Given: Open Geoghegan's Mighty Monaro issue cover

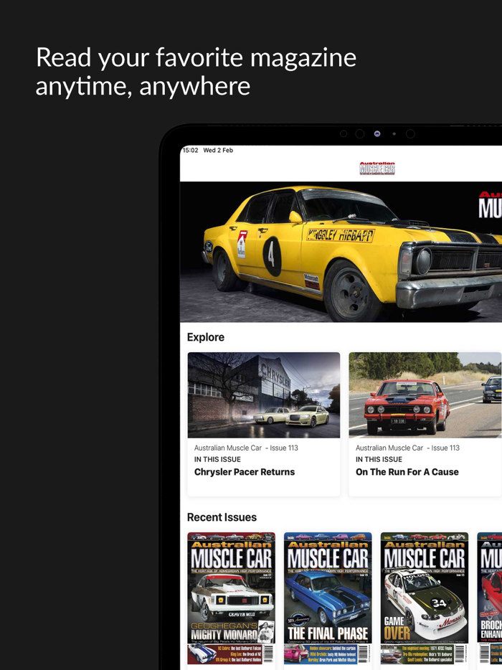Looking at the screenshot, I should tap(231, 598).
